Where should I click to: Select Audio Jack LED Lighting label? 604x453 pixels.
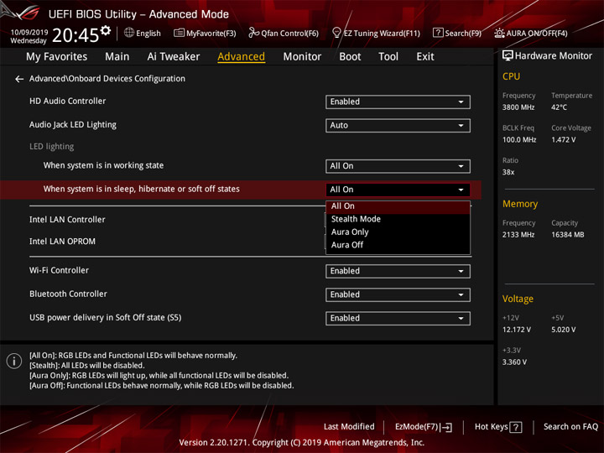[73, 125]
